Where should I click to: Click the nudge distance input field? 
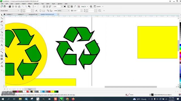click(x=77, y=11)
